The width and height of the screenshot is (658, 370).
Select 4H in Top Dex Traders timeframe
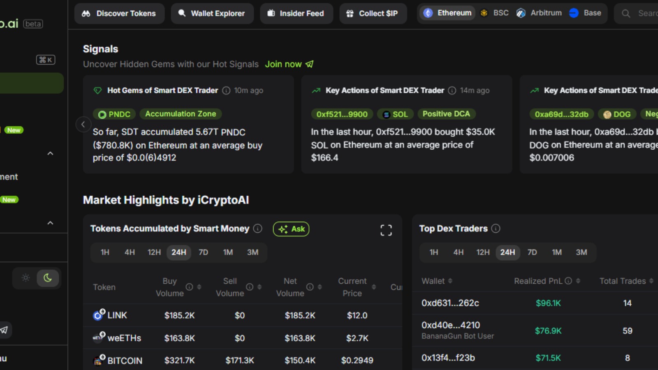pyautogui.click(x=459, y=252)
